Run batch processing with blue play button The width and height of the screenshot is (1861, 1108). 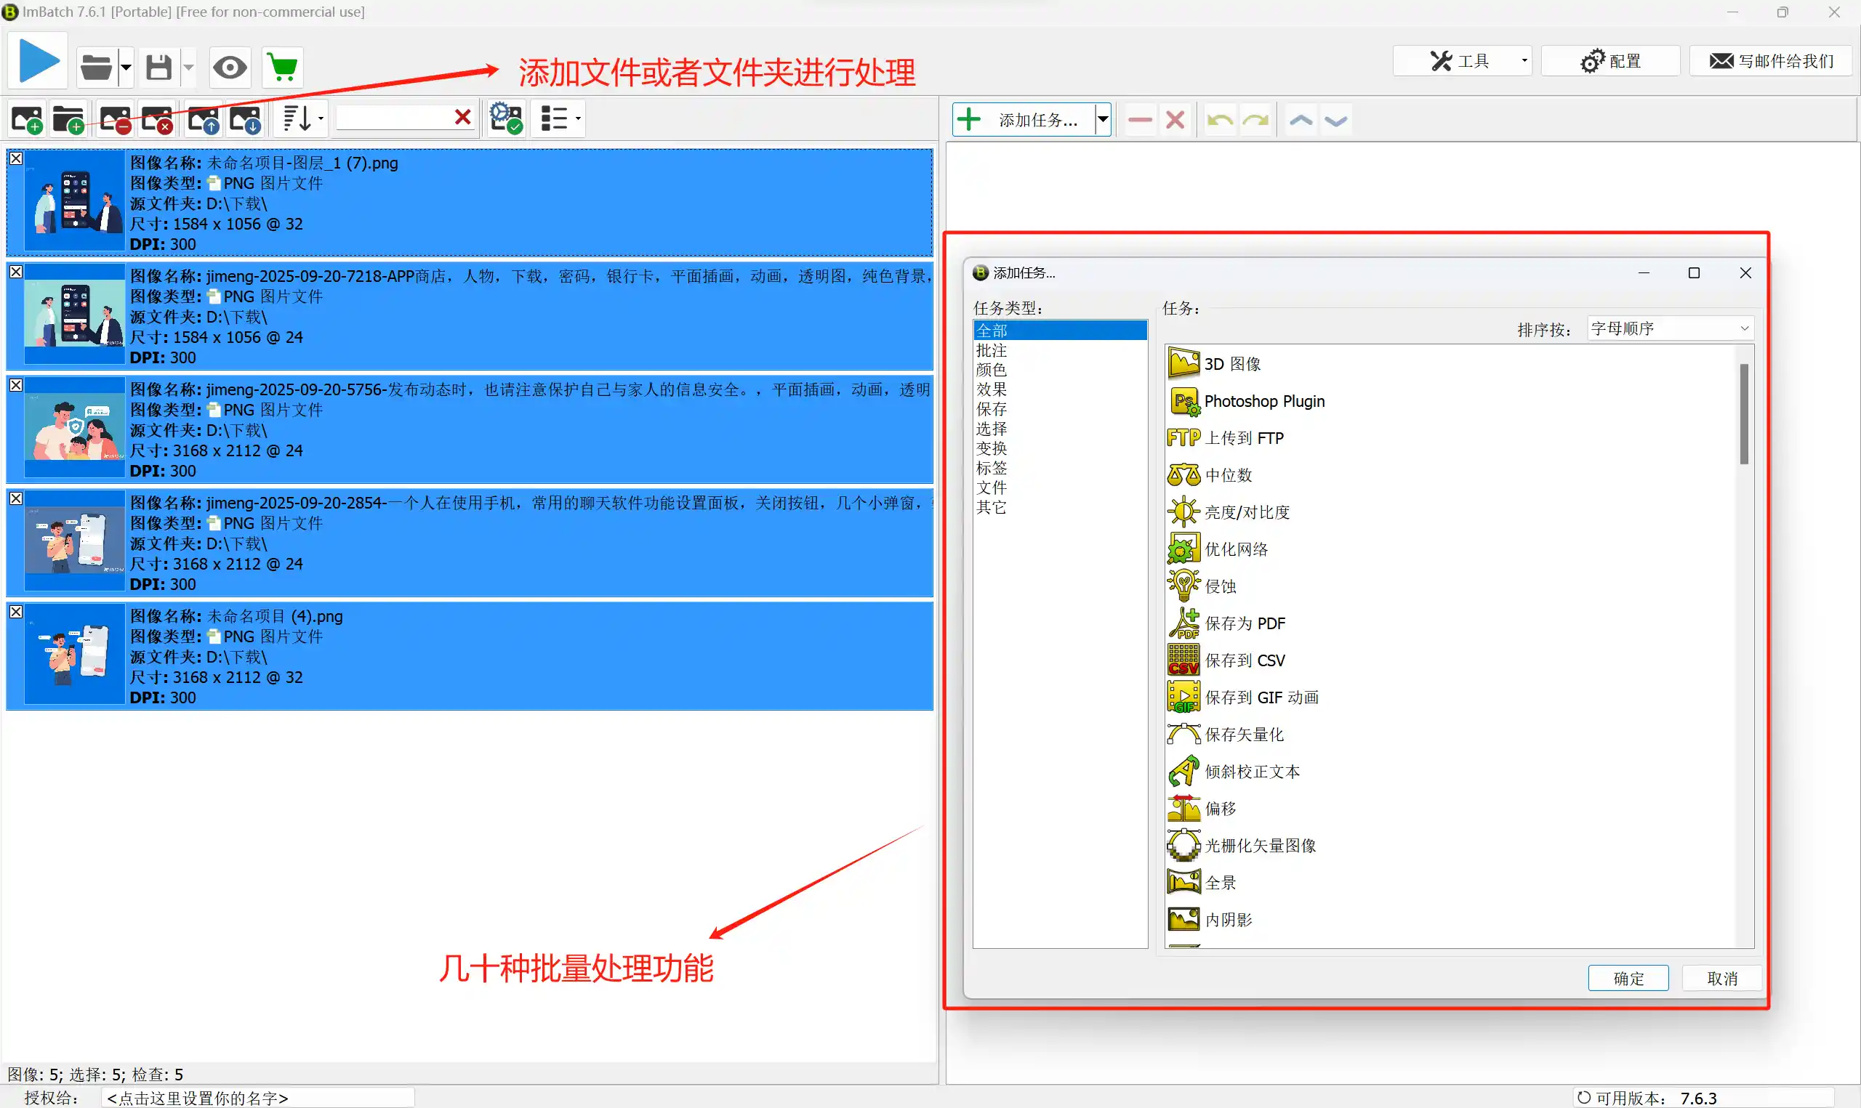[39, 61]
